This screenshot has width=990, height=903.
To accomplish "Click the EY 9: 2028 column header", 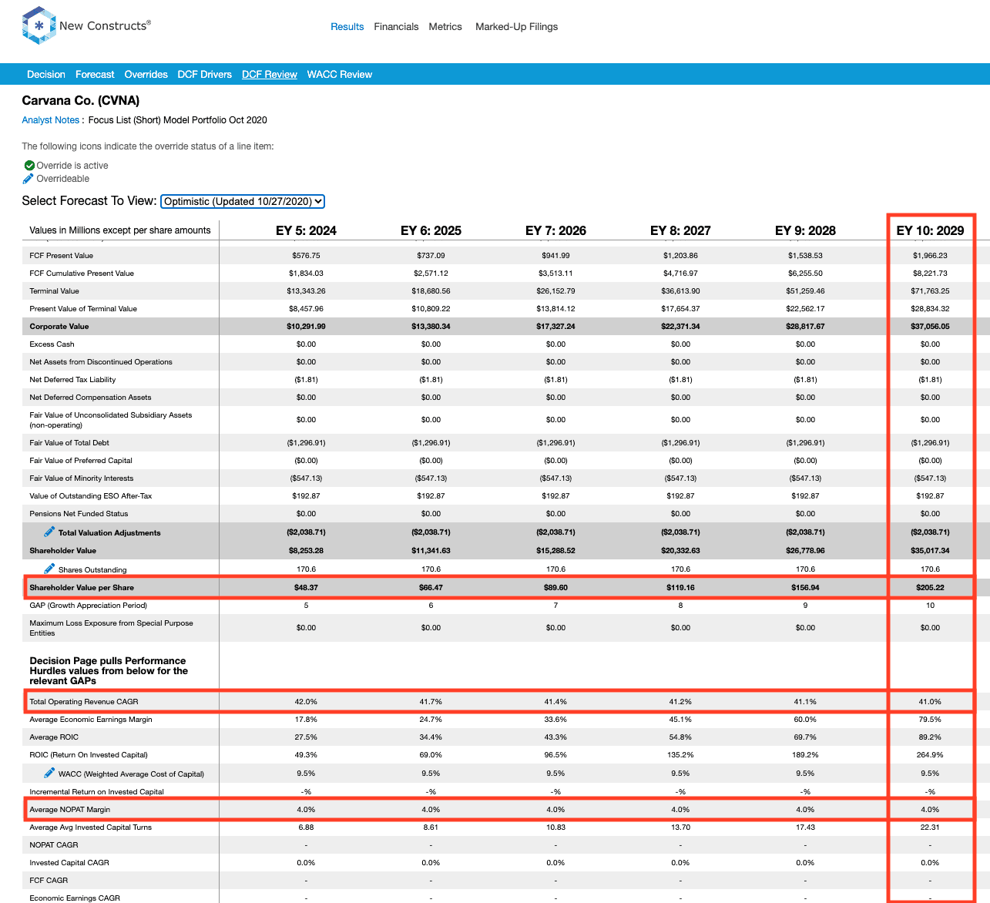I will [x=805, y=230].
